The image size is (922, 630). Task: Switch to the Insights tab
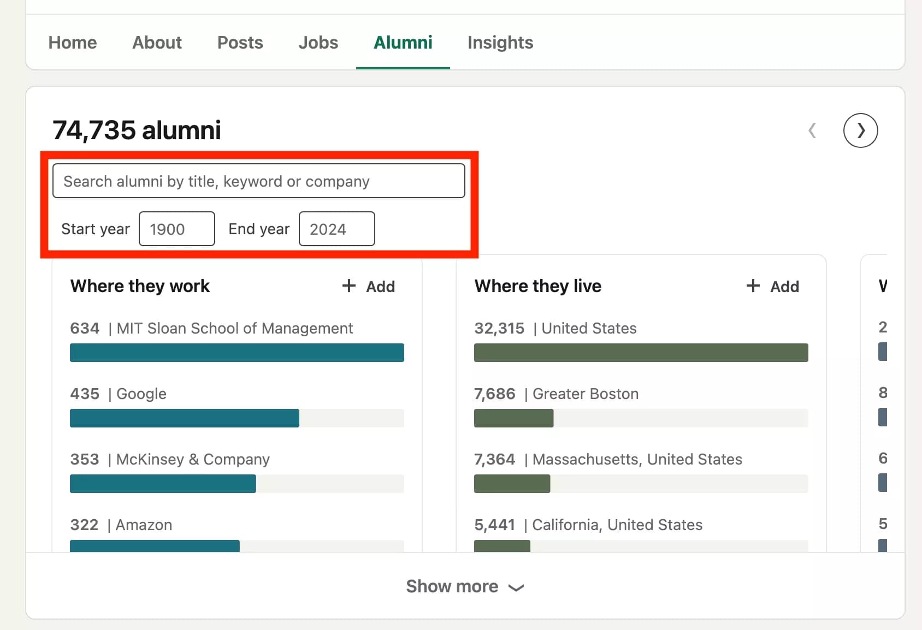coord(500,42)
